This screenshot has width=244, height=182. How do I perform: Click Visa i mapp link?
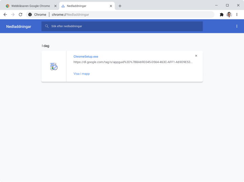click(x=82, y=74)
